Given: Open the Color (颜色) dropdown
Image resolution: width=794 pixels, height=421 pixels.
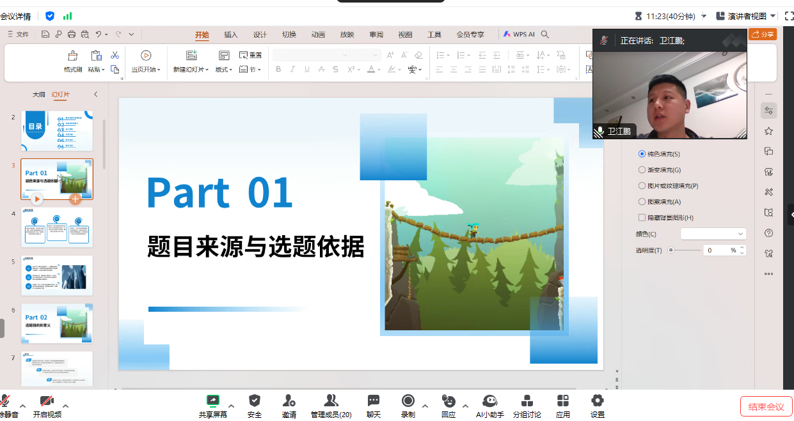Looking at the screenshot, I should click(713, 234).
